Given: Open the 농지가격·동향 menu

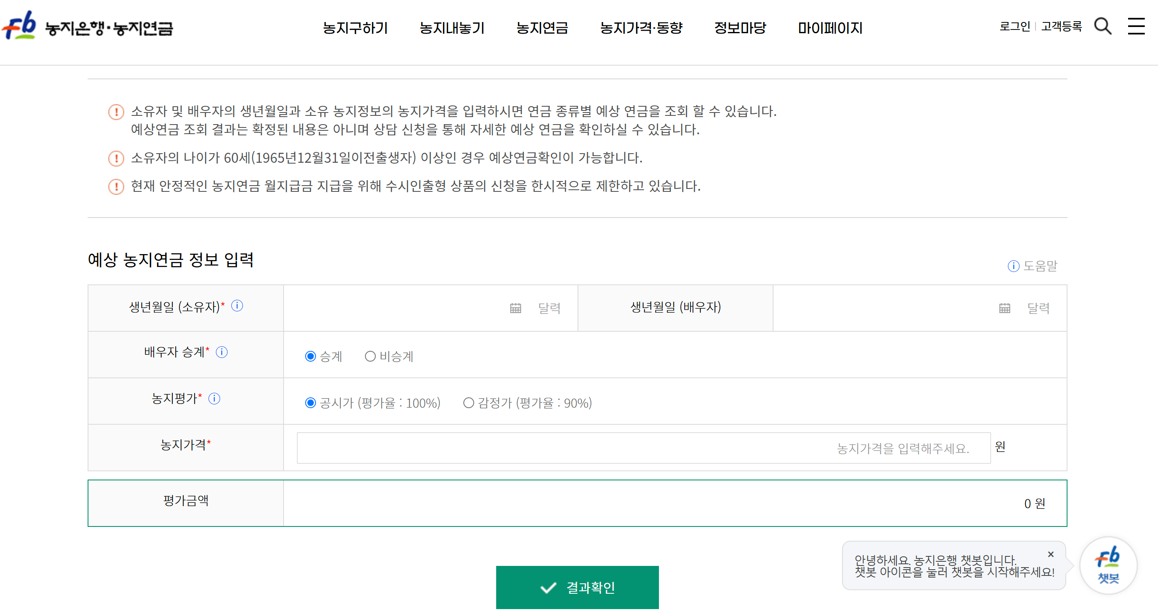Looking at the screenshot, I should click(x=641, y=28).
